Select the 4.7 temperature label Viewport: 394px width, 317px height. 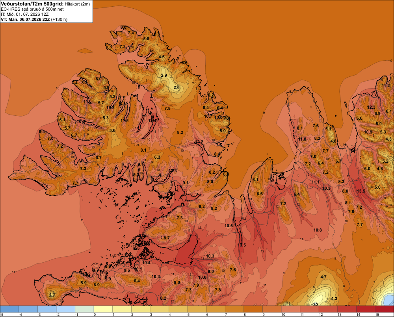pos(323,277)
